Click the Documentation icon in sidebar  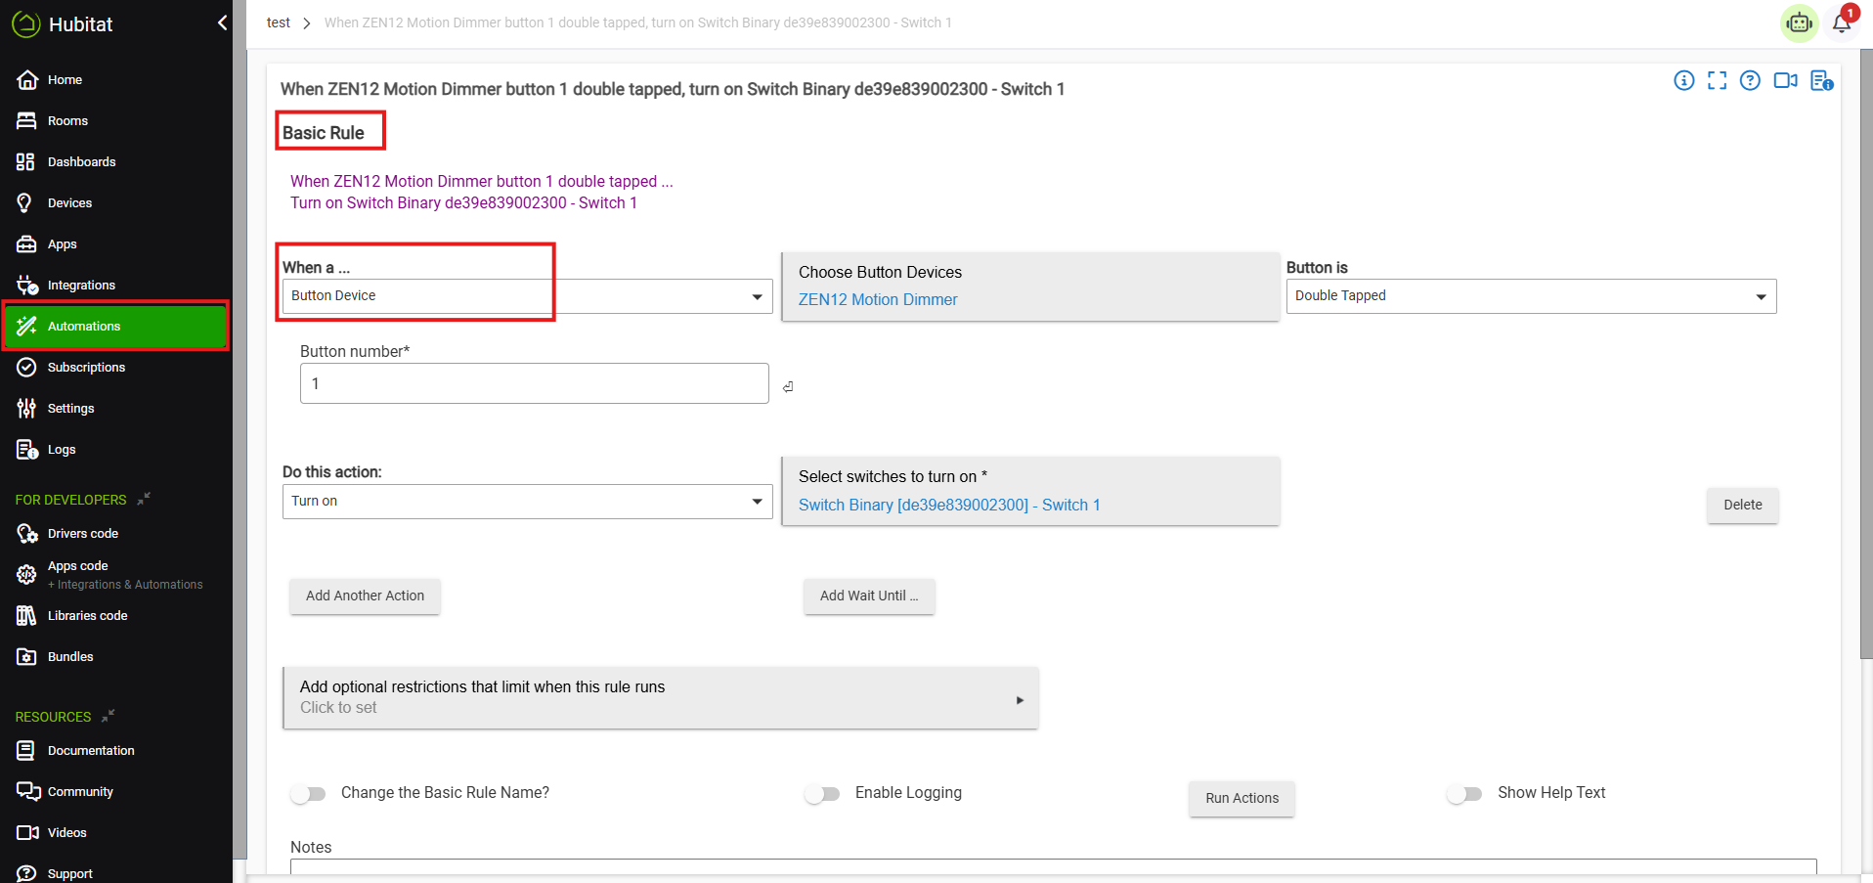tap(26, 750)
